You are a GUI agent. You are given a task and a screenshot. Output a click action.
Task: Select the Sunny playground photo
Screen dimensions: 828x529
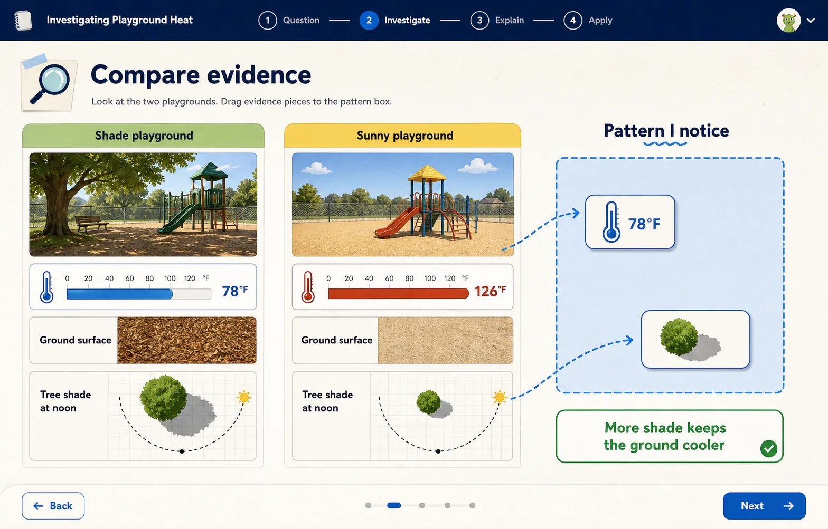click(x=402, y=205)
